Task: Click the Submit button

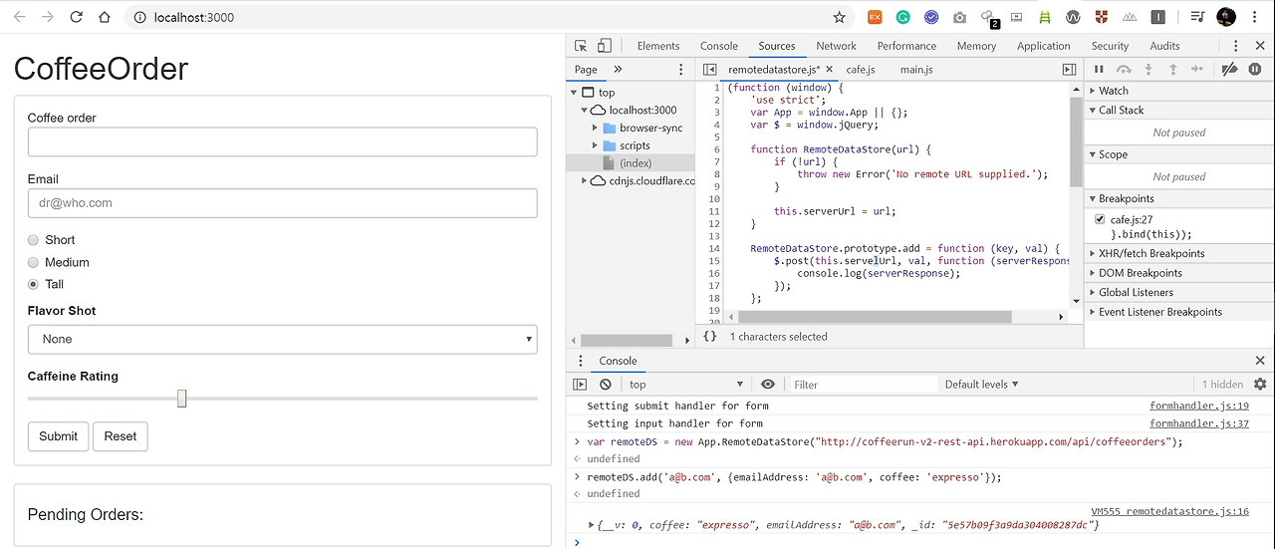Action: (58, 436)
